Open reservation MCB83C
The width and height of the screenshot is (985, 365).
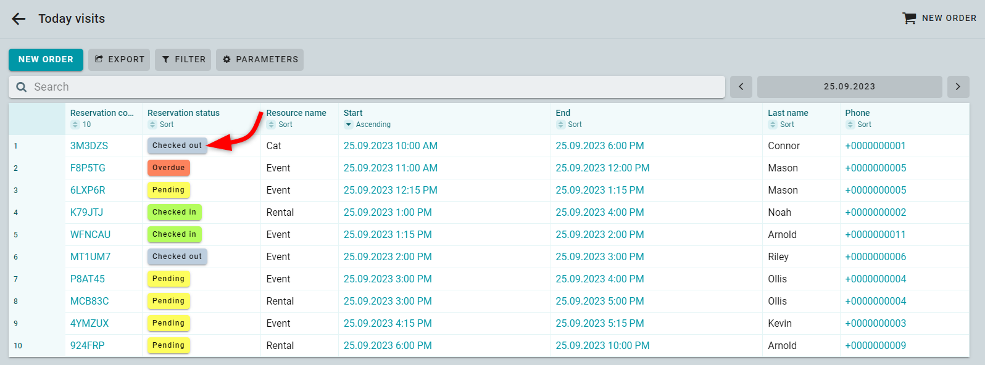click(89, 301)
